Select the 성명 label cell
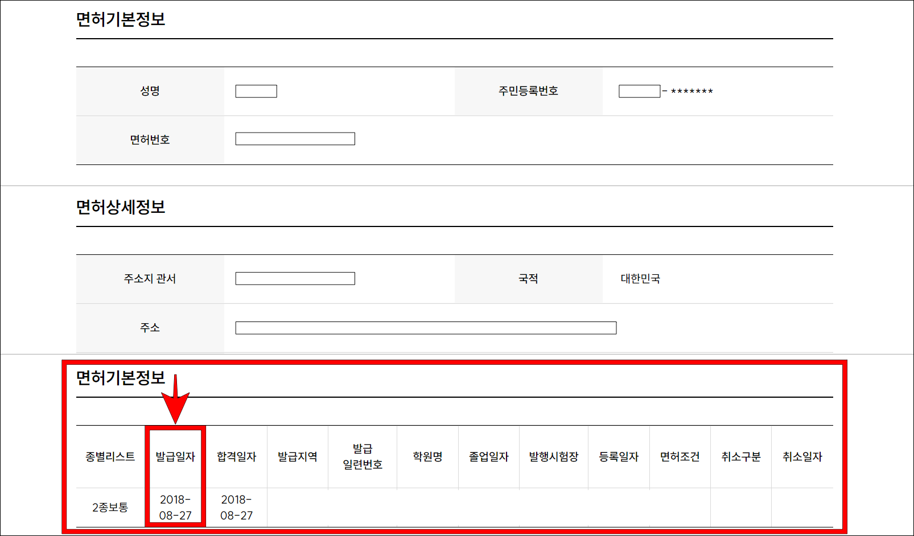This screenshot has width=914, height=536. click(x=150, y=91)
